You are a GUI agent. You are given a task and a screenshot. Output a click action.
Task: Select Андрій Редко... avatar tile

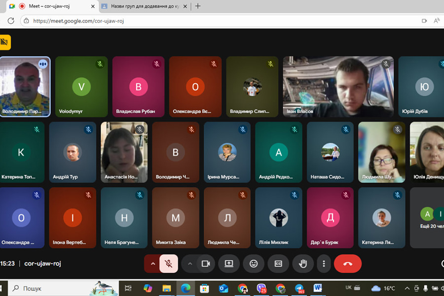point(279,152)
